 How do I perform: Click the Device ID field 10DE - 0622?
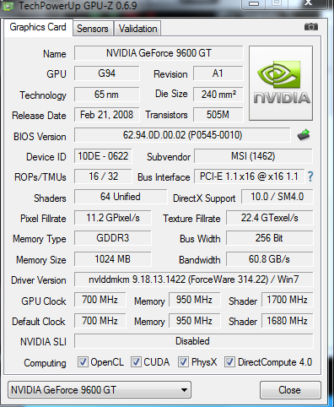click(x=103, y=156)
